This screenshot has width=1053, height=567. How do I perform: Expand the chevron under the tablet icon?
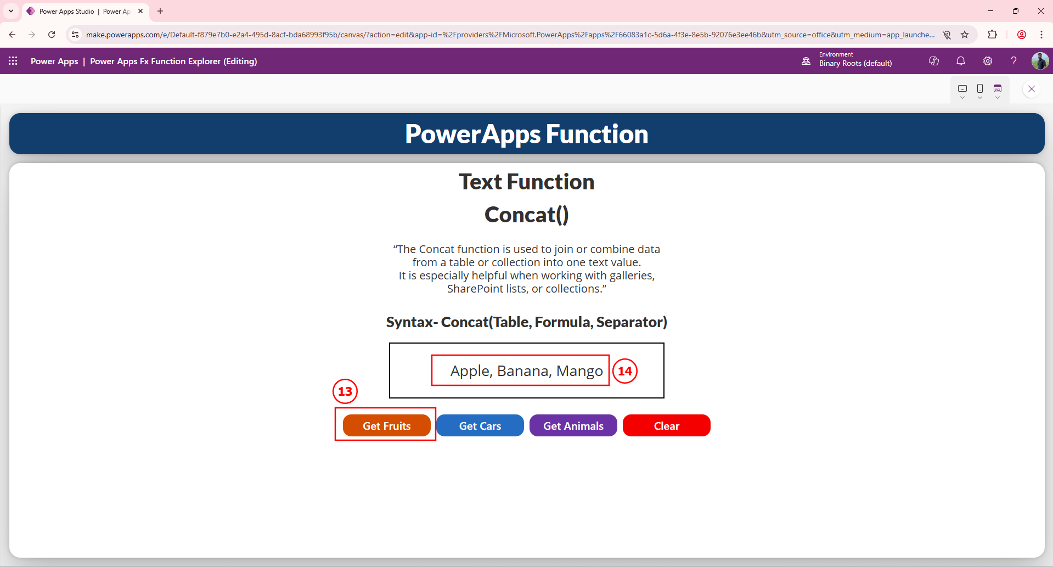point(962,98)
